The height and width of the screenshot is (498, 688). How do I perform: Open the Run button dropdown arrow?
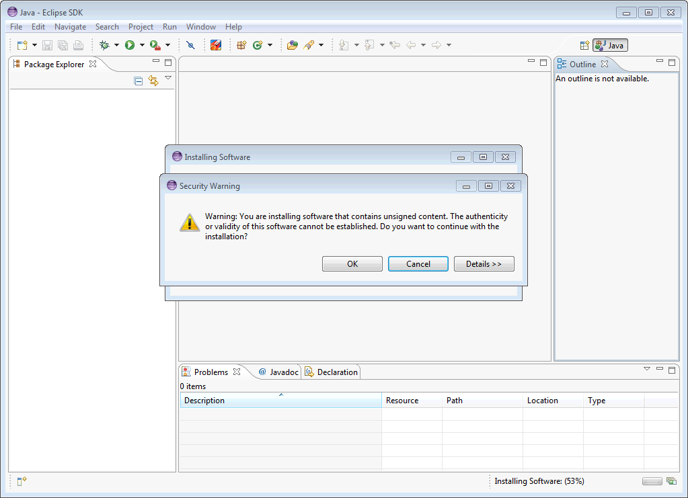coord(142,45)
